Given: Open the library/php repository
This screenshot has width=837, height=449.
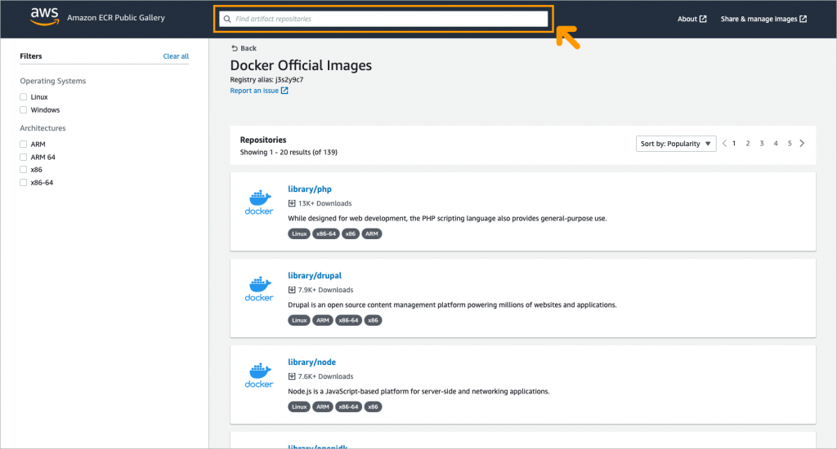Looking at the screenshot, I should point(310,189).
